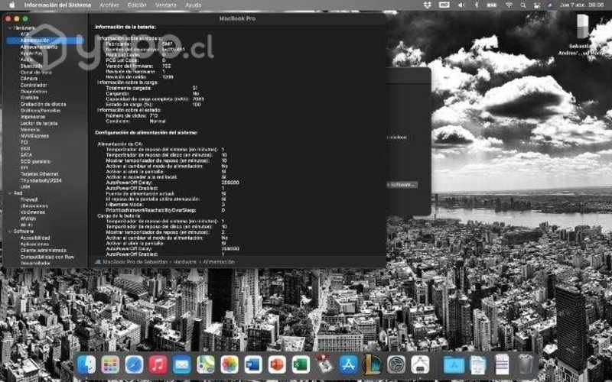The width and height of the screenshot is (612, 382).
Task: Launch League of Legends from Dock
Action: 373,365
